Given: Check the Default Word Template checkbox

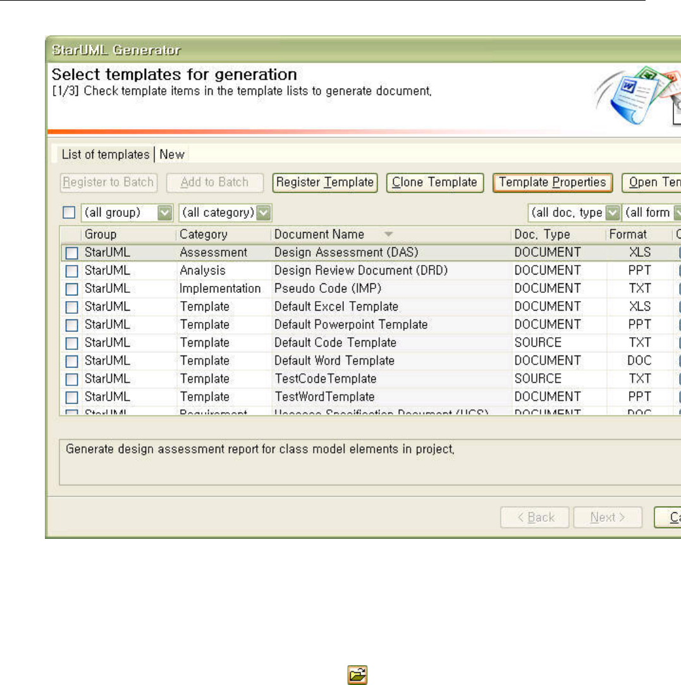Looking at the screenshot, I should pos(71,361).
